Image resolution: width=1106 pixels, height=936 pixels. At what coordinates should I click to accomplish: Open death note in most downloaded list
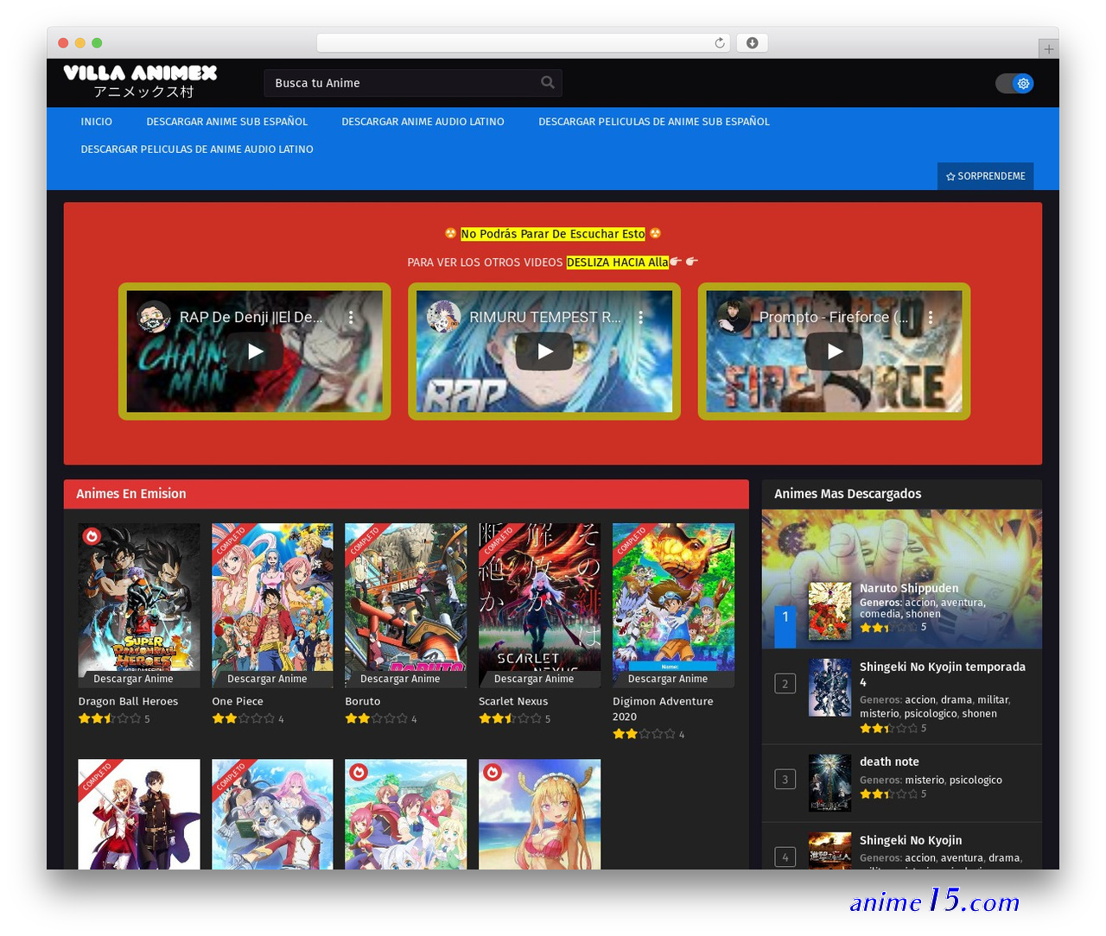[x=889, y=762]
